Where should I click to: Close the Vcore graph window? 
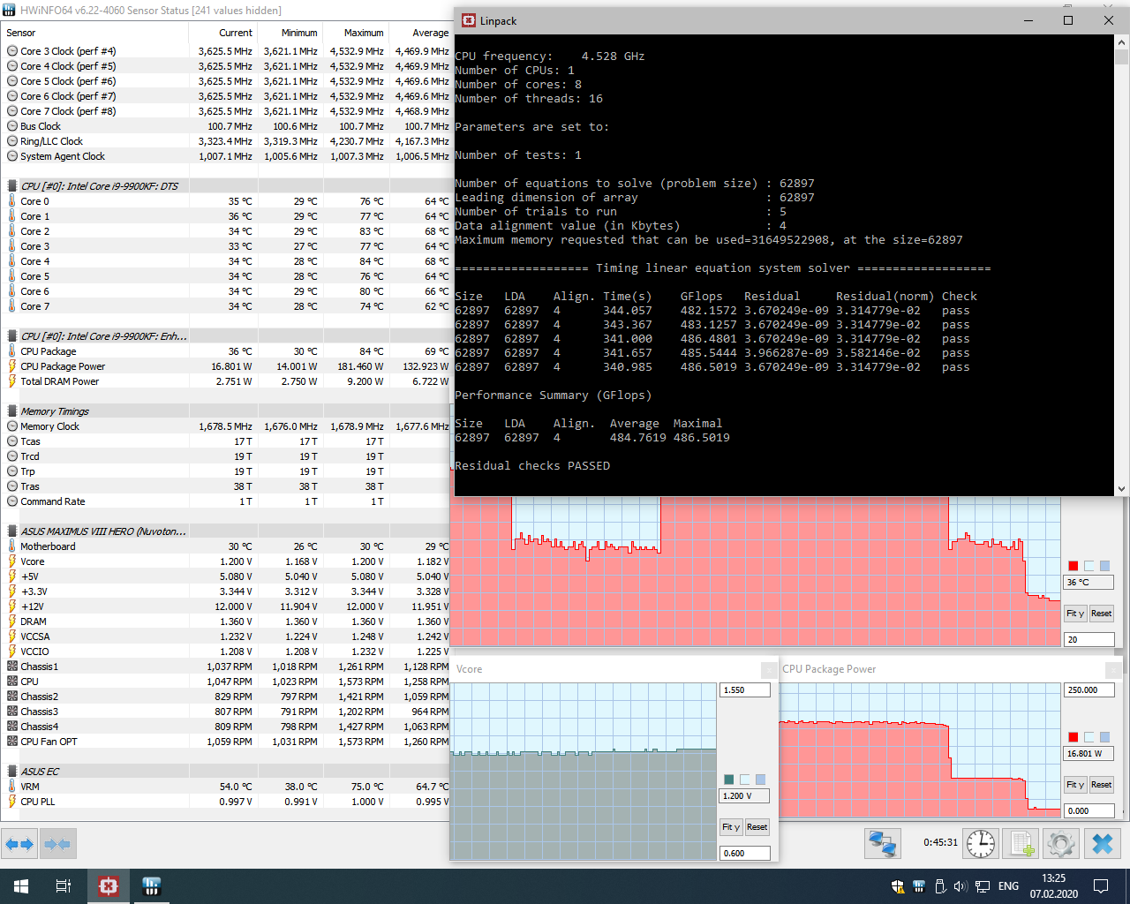769,670
